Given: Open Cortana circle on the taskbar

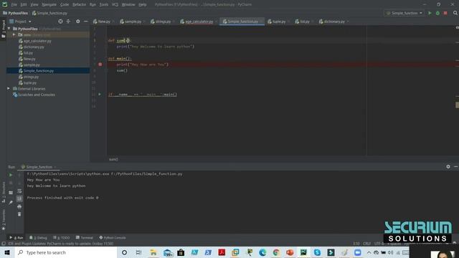Looking at the screenshot, I should pos(124,252).
